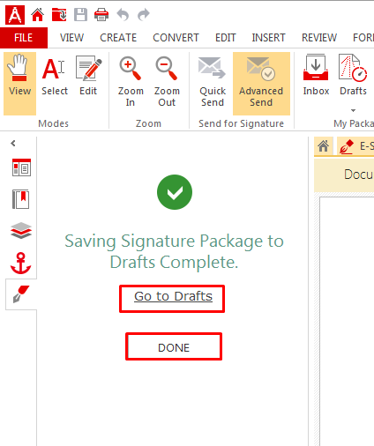The width and height of the screenshot is (374, 446).
Task: Choose Quick Send for signature
Action: (213, 81)
